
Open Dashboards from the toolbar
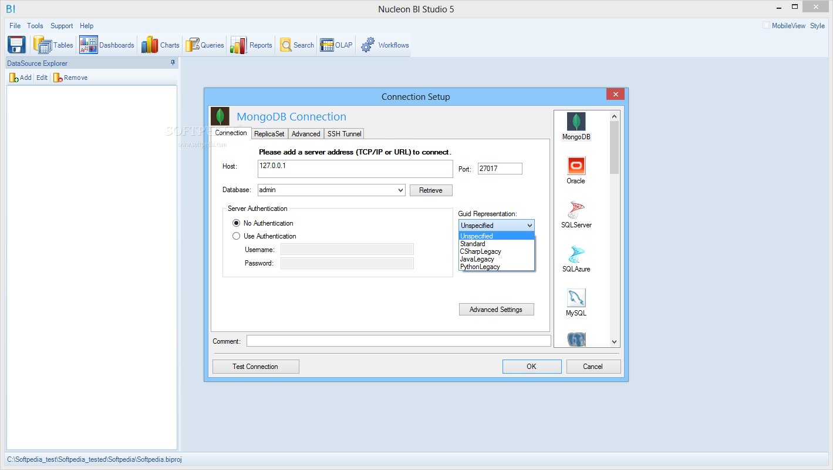pyautogui.click(x=107, y=45)
